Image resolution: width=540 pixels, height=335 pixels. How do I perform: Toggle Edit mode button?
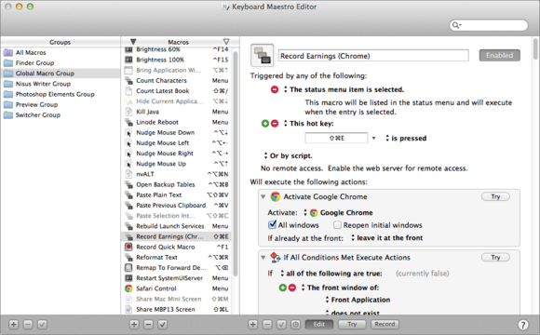point(319,325)
